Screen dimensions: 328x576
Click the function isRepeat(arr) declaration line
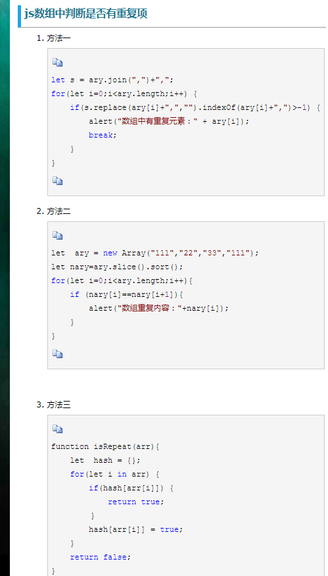click(105, 447)
